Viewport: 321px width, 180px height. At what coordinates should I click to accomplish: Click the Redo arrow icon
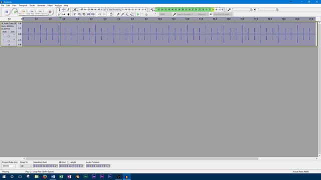tap(104, 14)
